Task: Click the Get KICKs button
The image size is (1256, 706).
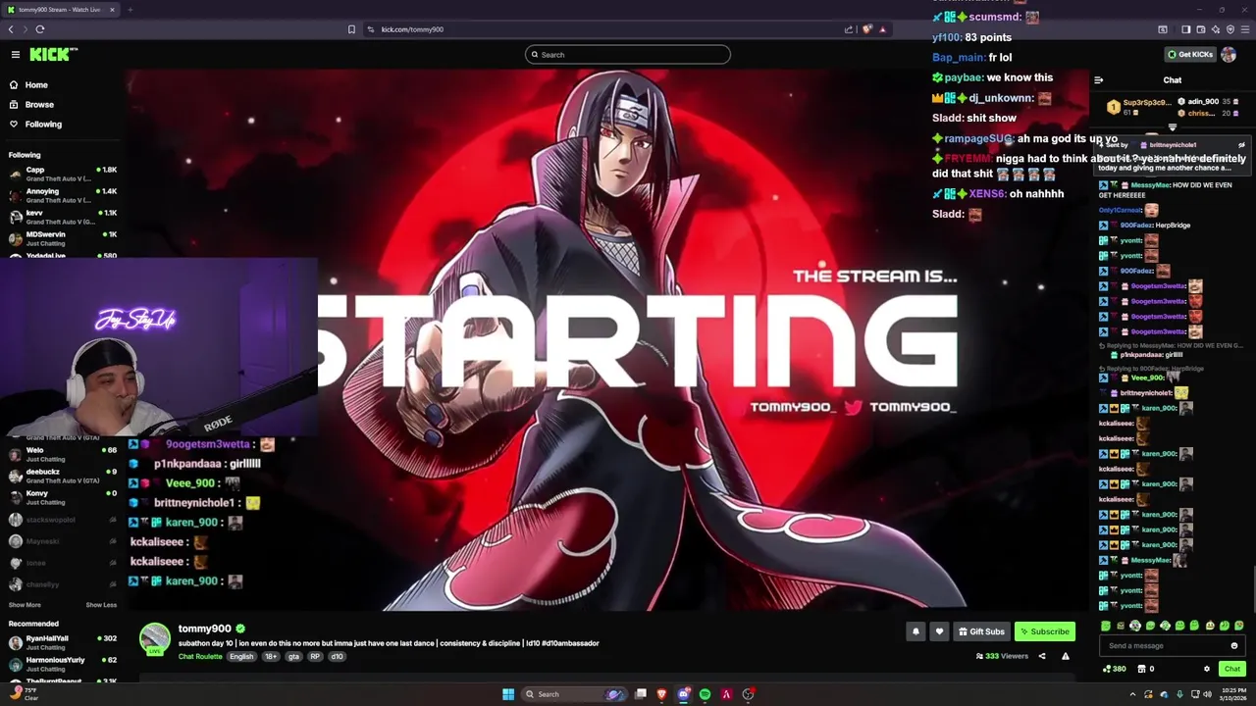Action: (1190, 55)
